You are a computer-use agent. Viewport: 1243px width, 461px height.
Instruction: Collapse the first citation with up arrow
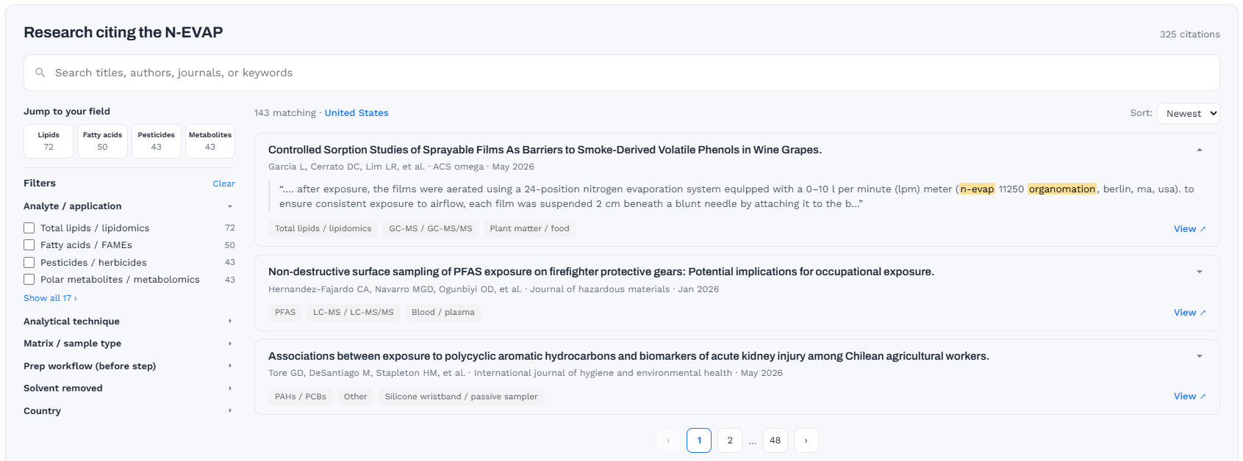pos(1200,150)
